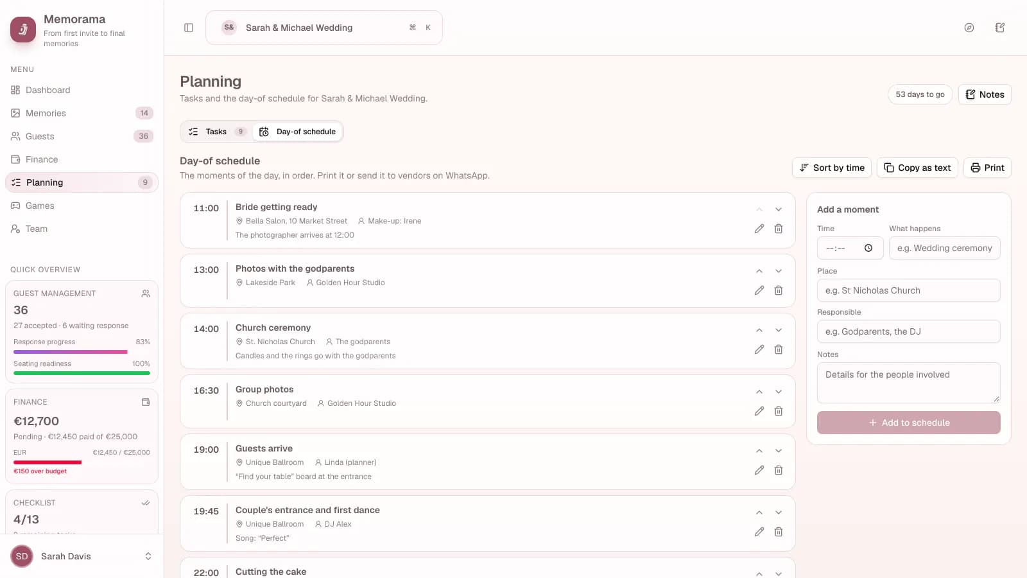Screen dimensions: 1027x578
Task: Click the compass icon in top bar
Action: (969, 28)
